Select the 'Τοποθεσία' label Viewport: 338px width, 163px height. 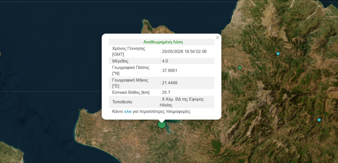point(122,102)
